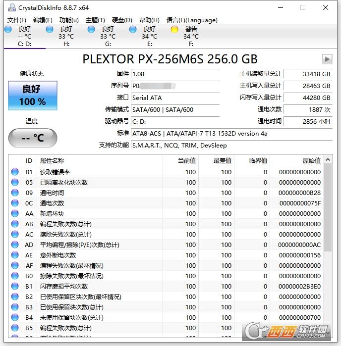
Task: Click the drive letter field showing C: D:
Action: (175, 122)
